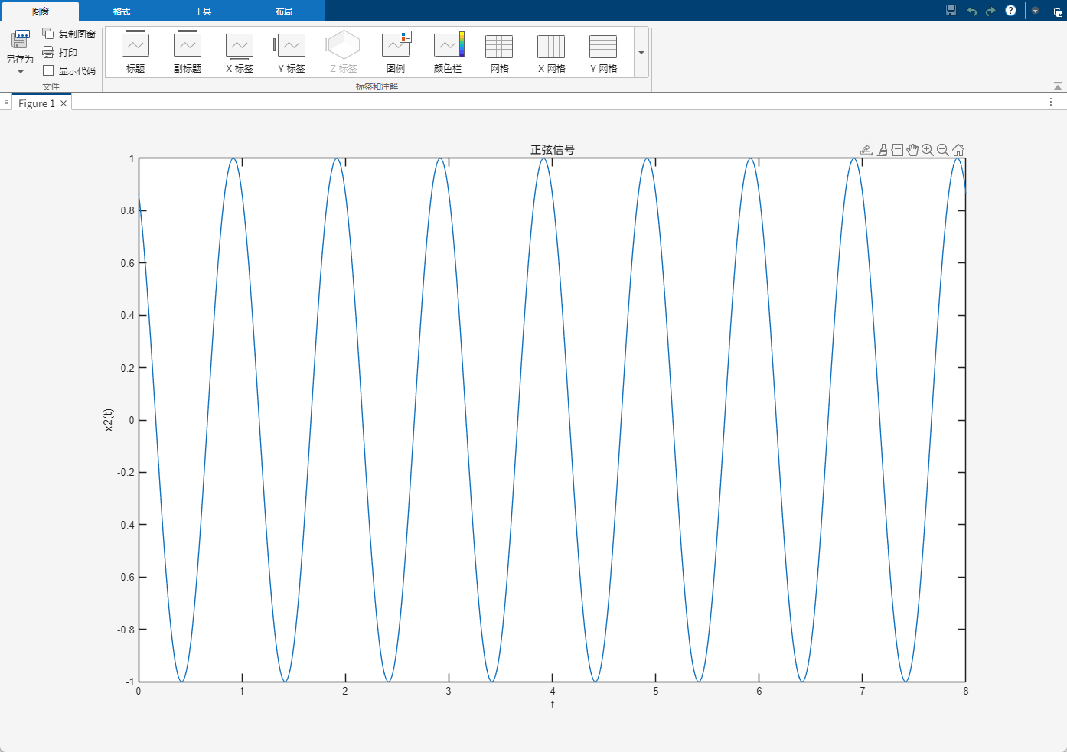1067x752 pixels.
Task: Switch to the 图窗 tab
Action: coord(41,11)
